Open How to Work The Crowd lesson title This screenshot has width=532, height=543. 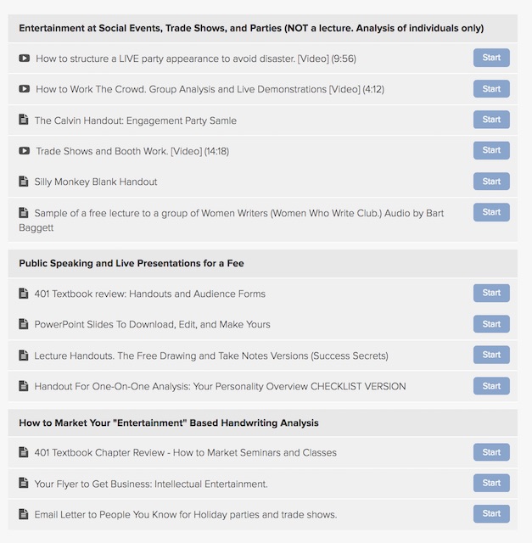pyautogui.click(x=210, y=89)
